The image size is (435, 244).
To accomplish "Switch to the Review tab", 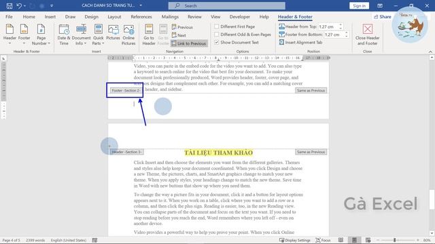I will tap(194, 17).
